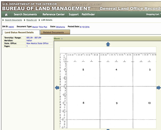Pan the plat map left with arrow
Image resolution: width=161 pixels, height=130 pixels.
[57, 88]
